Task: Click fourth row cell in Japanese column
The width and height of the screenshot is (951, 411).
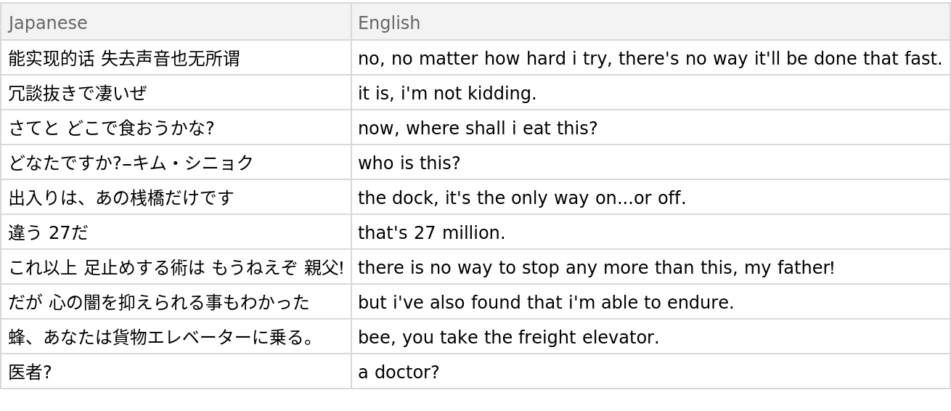Action: point(176,162)
